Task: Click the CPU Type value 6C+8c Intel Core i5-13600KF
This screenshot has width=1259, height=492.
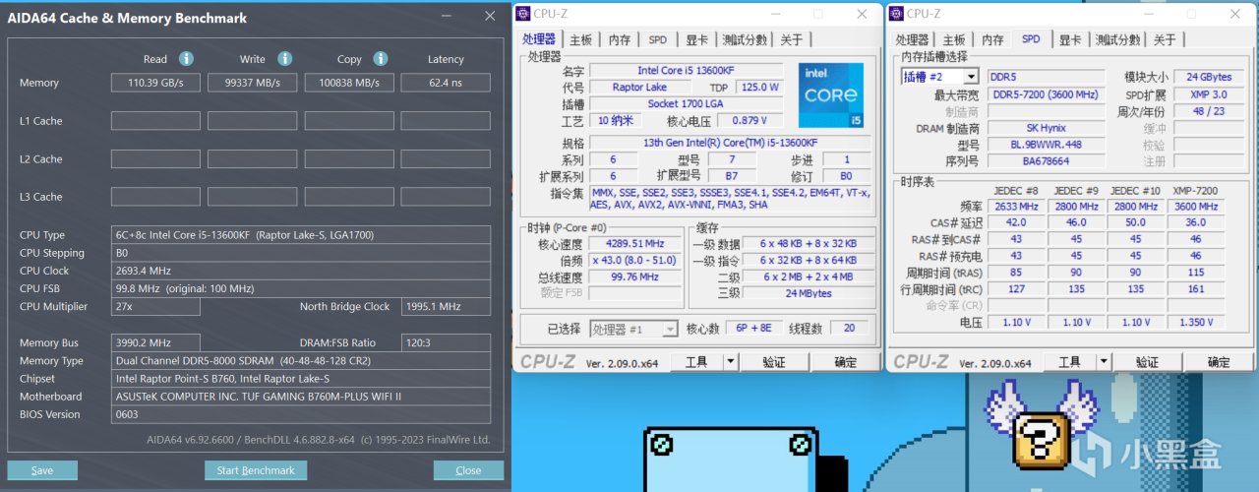Action: pyautogui.click(x=300, y=235)
